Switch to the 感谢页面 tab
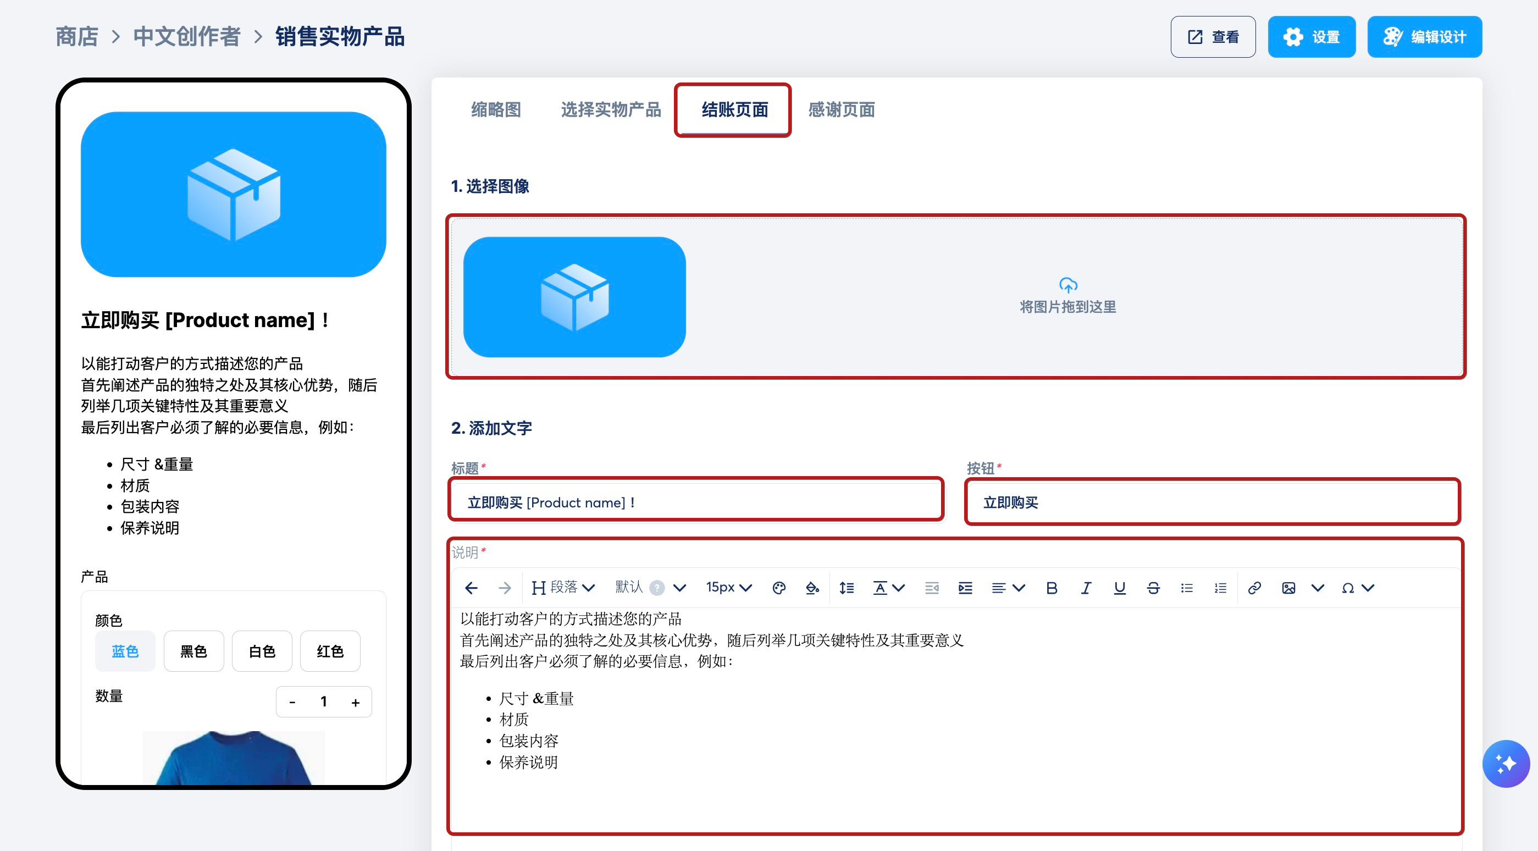The image size is (1538, 851). 841,110
